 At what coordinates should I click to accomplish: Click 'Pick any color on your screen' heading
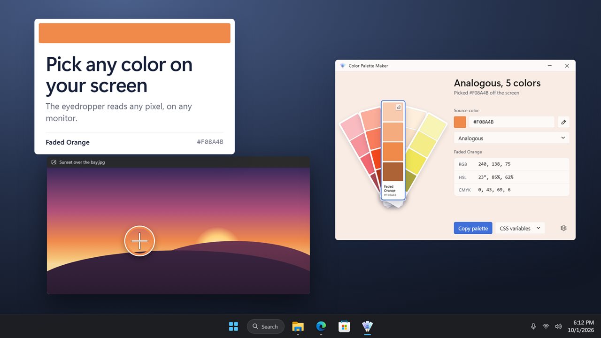coord(119,75)
